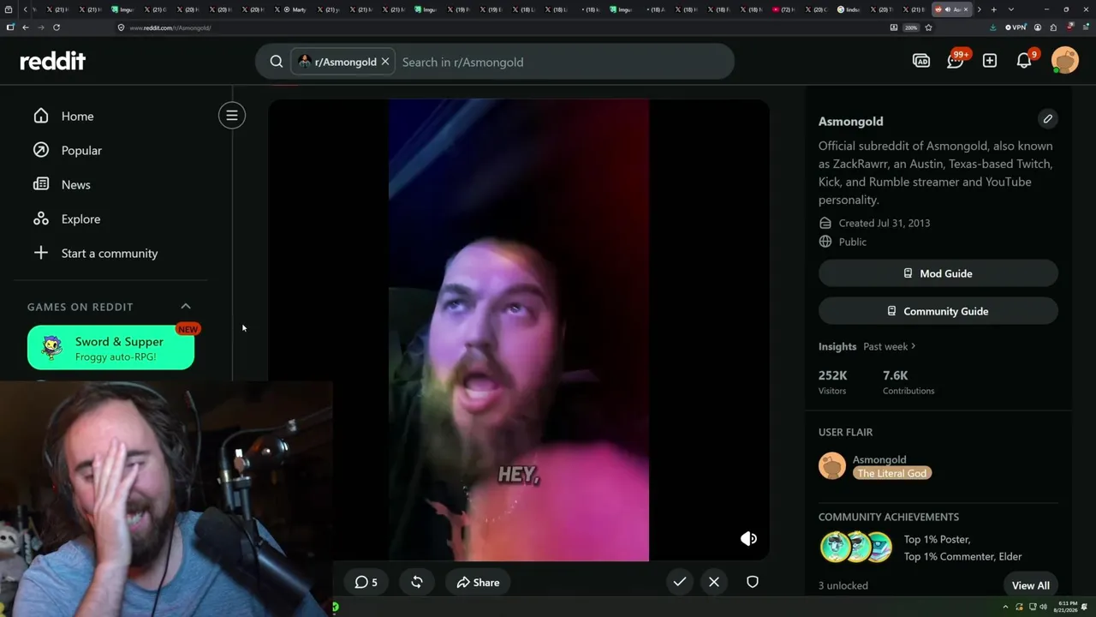The height and width of the screenshot is (617, 1096).
Task: View All community achievements
Action: tap(1031, 585)
